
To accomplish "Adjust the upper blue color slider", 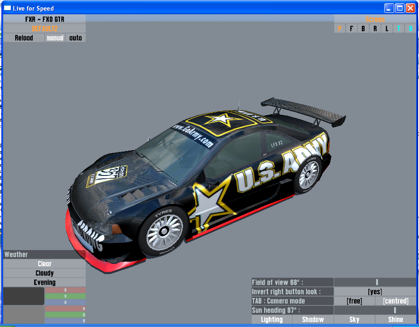I will point(65,302).
